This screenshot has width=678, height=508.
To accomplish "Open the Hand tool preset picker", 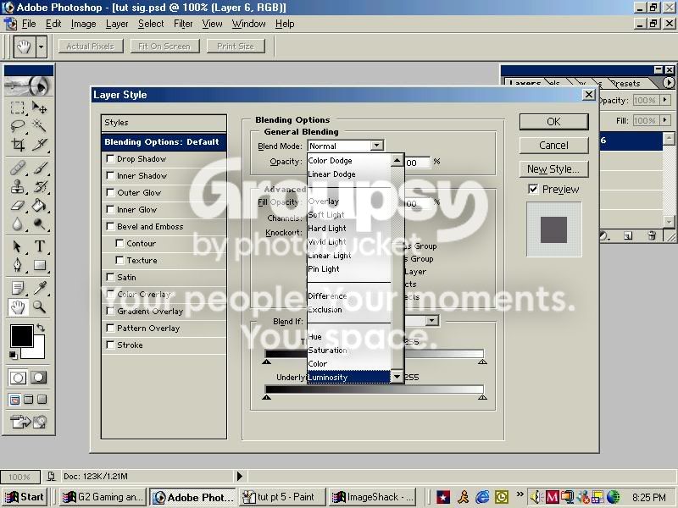I will coord(42,46).
